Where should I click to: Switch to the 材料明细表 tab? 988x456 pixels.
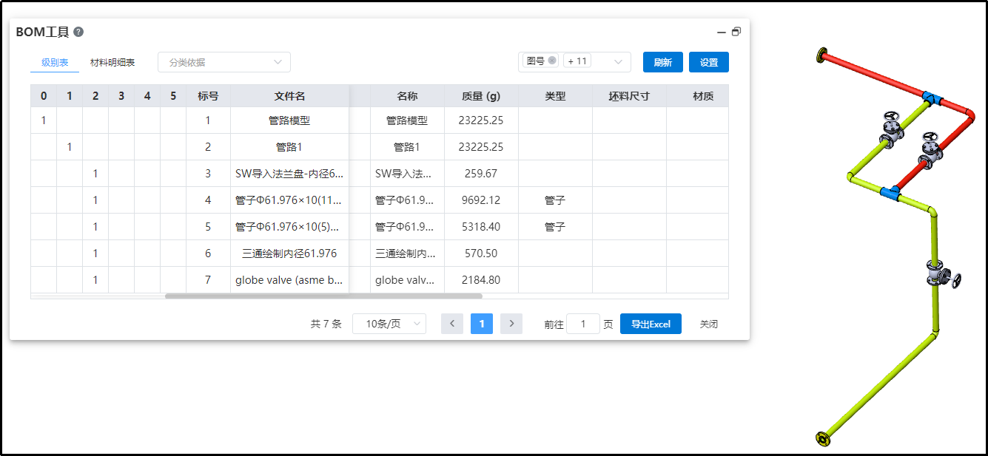[112, 63]
